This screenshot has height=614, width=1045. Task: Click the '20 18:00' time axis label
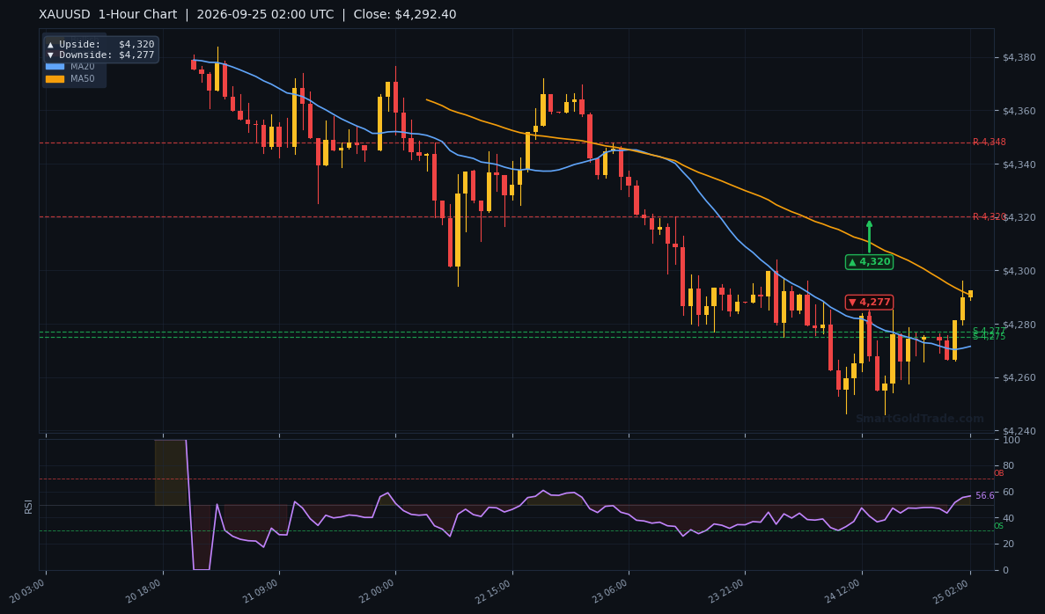(x=144, y=590)
